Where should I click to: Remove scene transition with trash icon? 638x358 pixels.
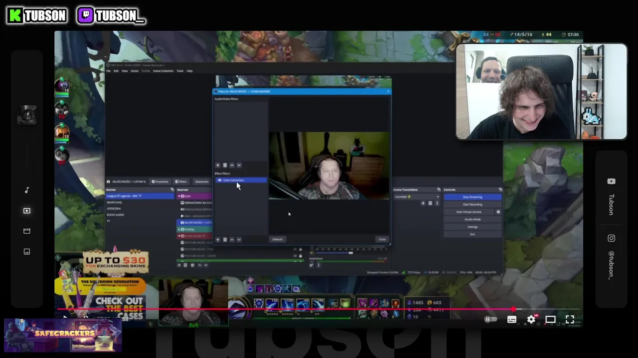coord(430,203)
